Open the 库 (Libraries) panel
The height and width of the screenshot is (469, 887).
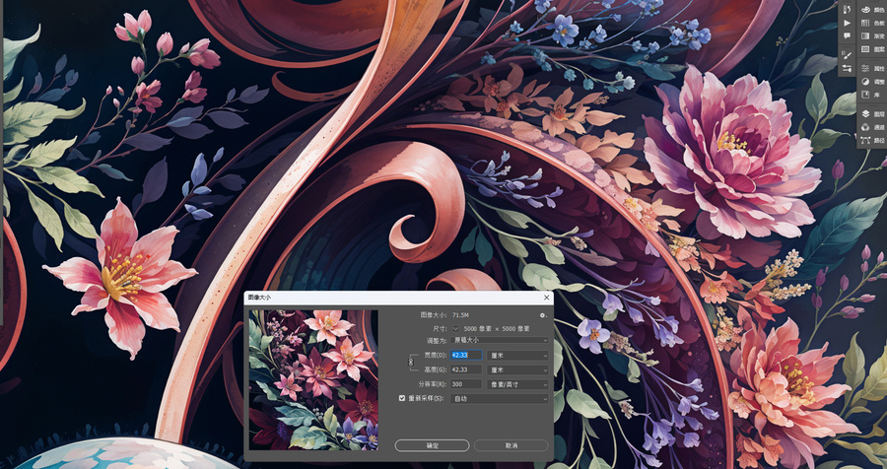pyautogui.click(x=872, y=95)
